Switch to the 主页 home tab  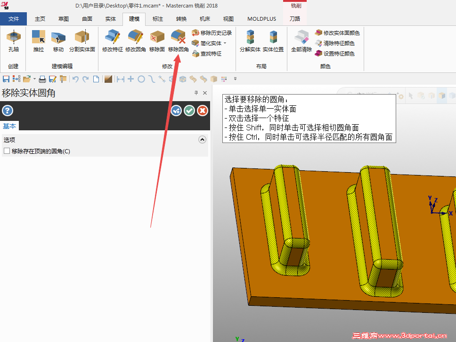point(40,19)
